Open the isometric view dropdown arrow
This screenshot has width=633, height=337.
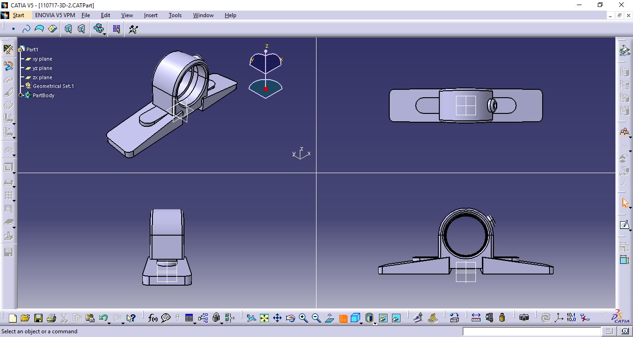point(361,323)
